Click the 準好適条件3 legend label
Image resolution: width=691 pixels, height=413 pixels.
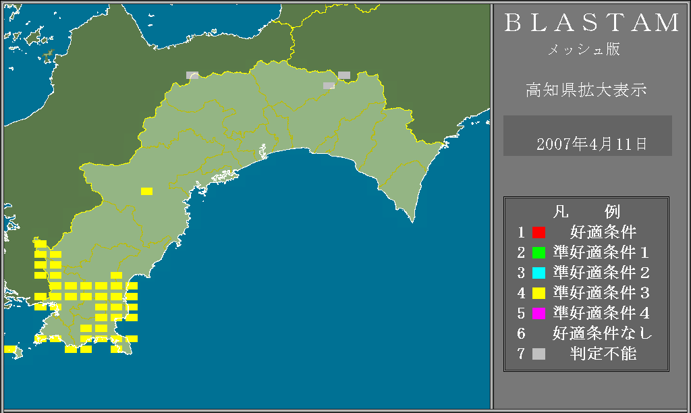[x=601, y=293]
